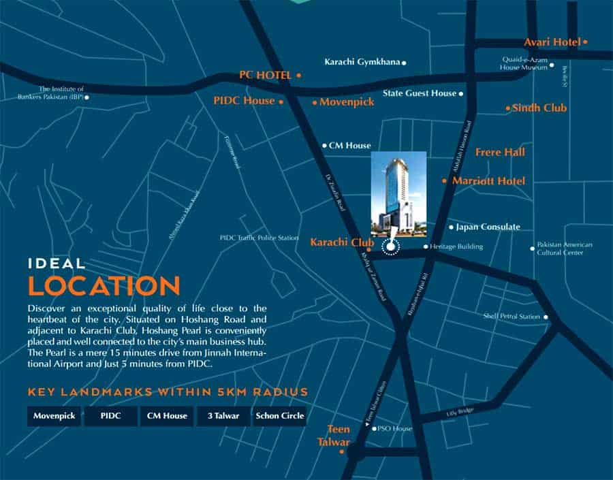Select the orange dot beside Avari Hotel
The height and width of the screenshot is (480, 613).
pyautogui.click(x=586, y=42)
